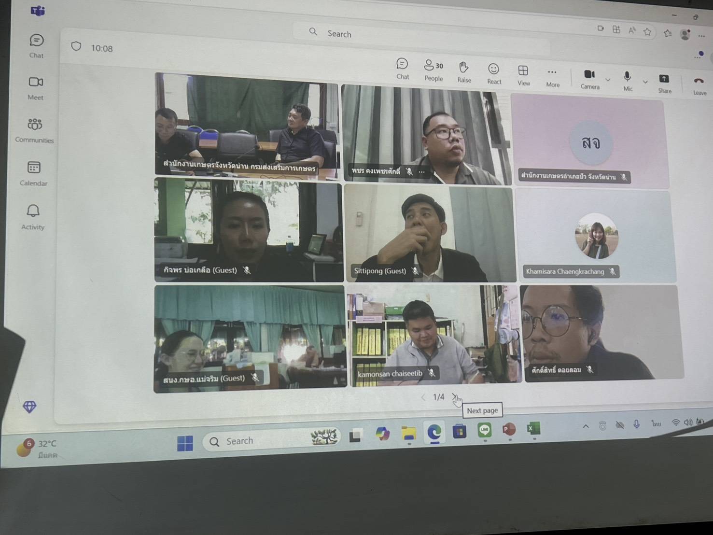713x535 pixels.
Task: Open the React emoji menu
Action: coord(493,74)
